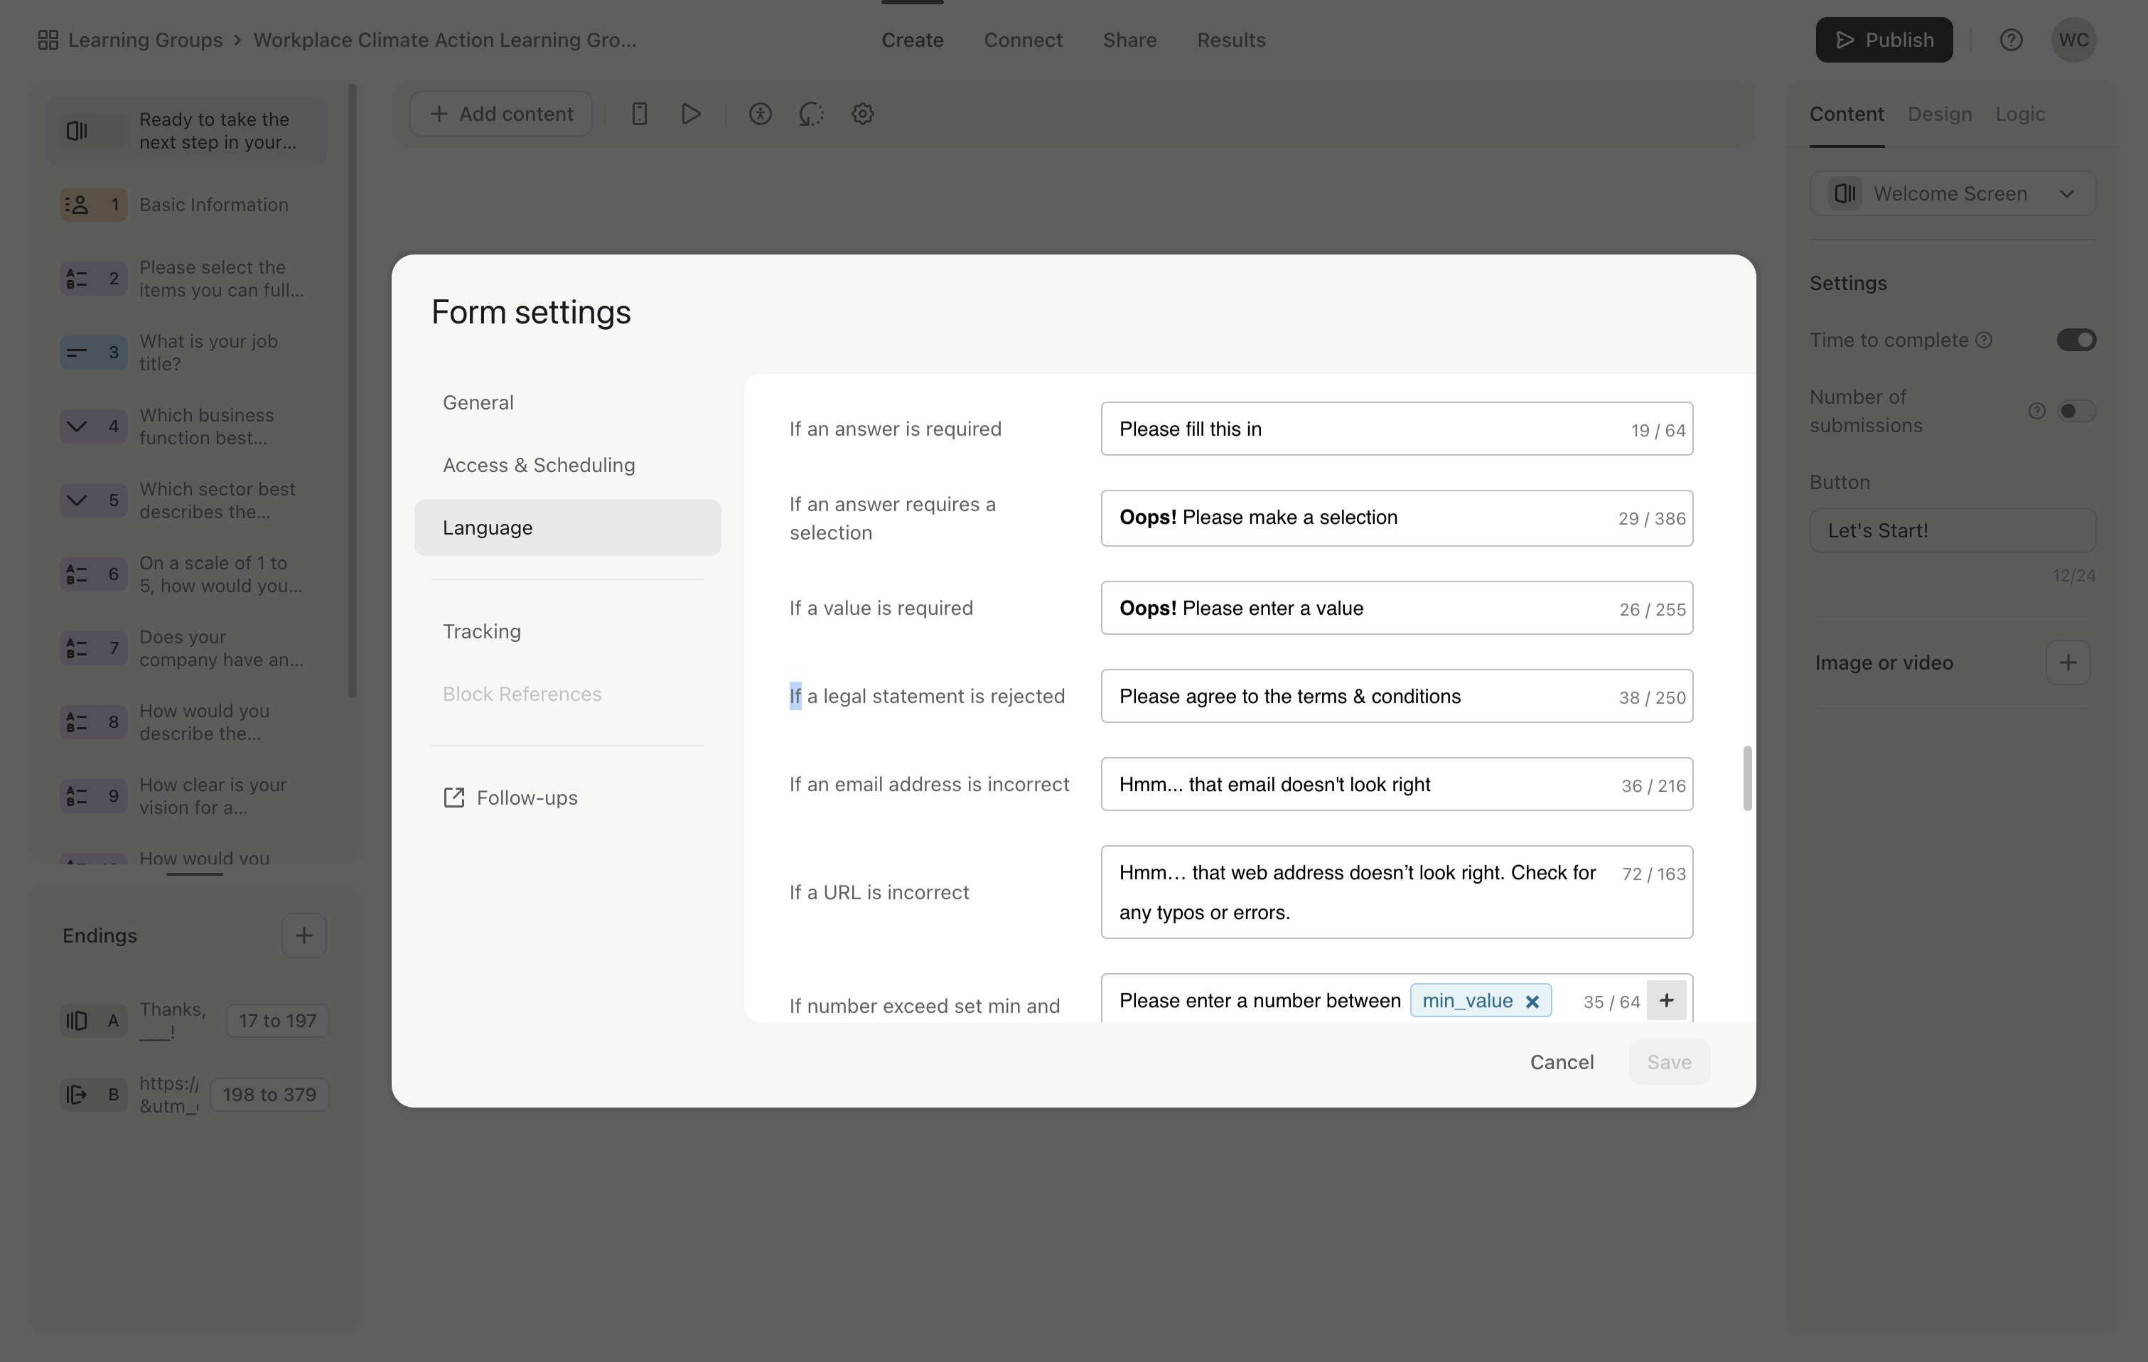
Task: Switch to the Share tab
Action: pos(1129,40)
